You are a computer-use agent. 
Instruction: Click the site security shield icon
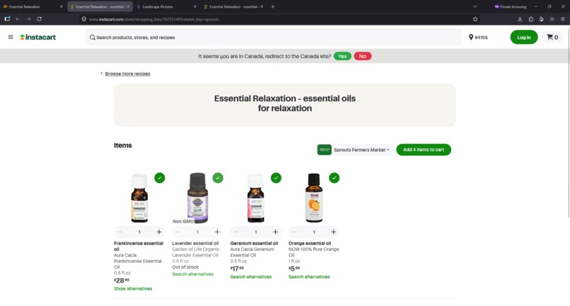(x=84, y=19)
